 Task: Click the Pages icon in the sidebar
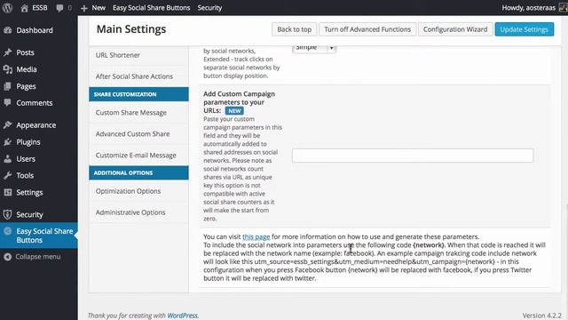point(8,86)
